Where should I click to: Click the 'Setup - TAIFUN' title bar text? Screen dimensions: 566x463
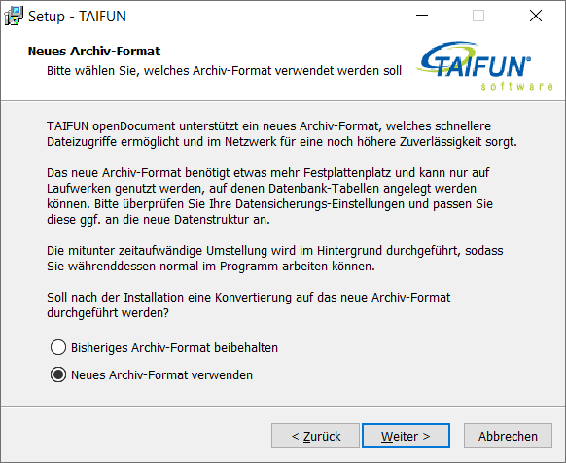coord(77,17)
